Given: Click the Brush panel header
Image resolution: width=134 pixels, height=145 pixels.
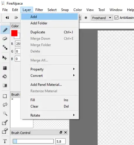Looking at the screenshot, I should 15,94.
